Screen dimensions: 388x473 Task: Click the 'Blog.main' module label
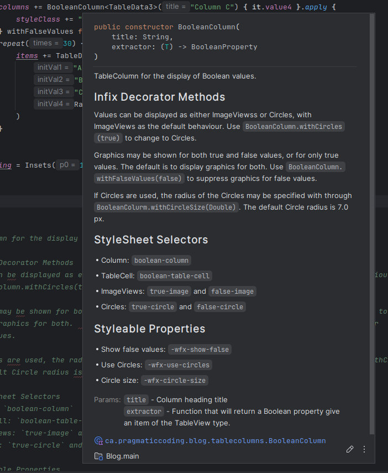(122, 456)
